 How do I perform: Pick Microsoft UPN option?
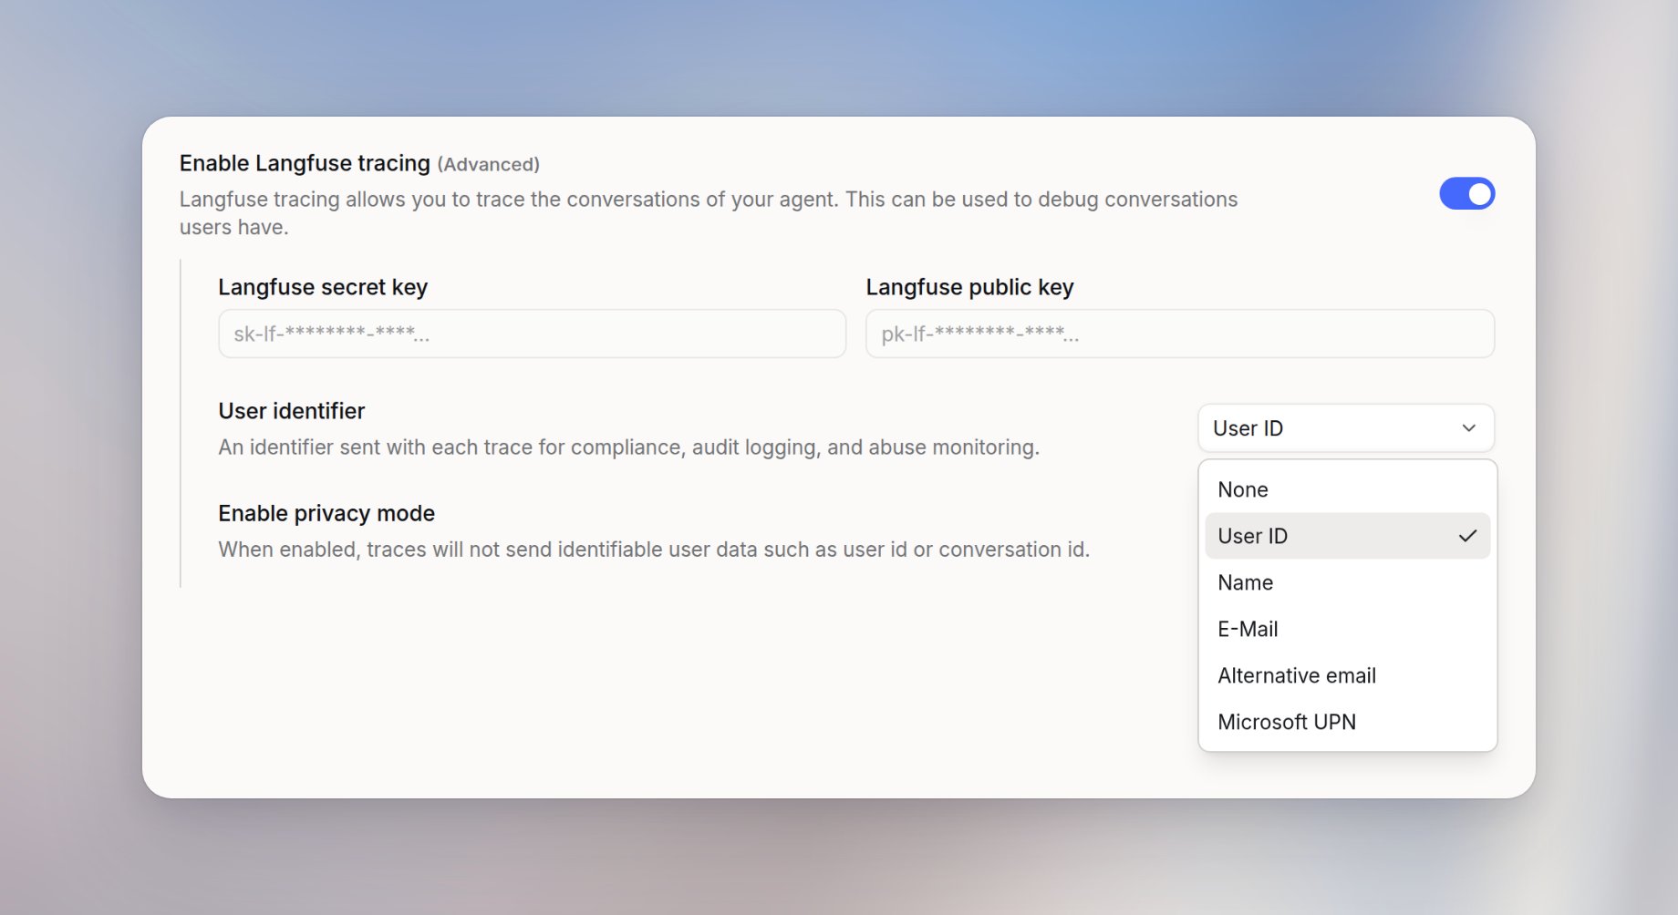(1347, 722)
